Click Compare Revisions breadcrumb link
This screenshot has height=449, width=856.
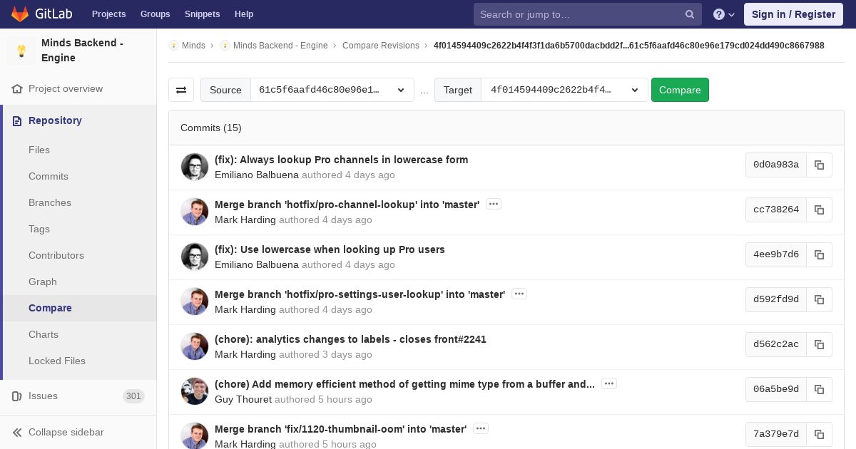coord(381,46)
